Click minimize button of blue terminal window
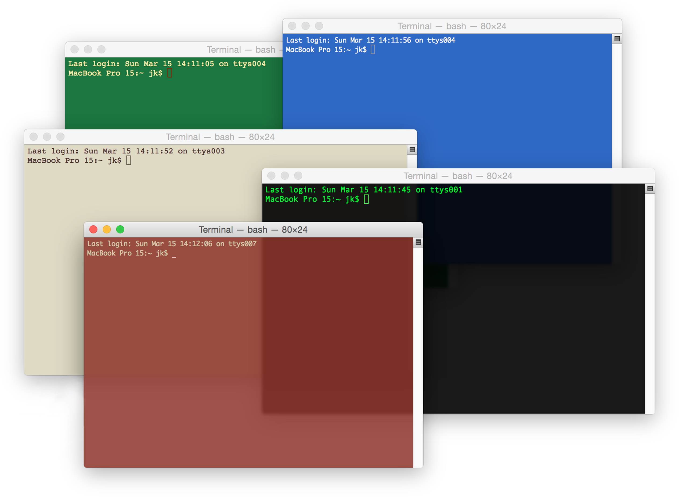Viewport: 679px width, 497px height. click(305, 26)
